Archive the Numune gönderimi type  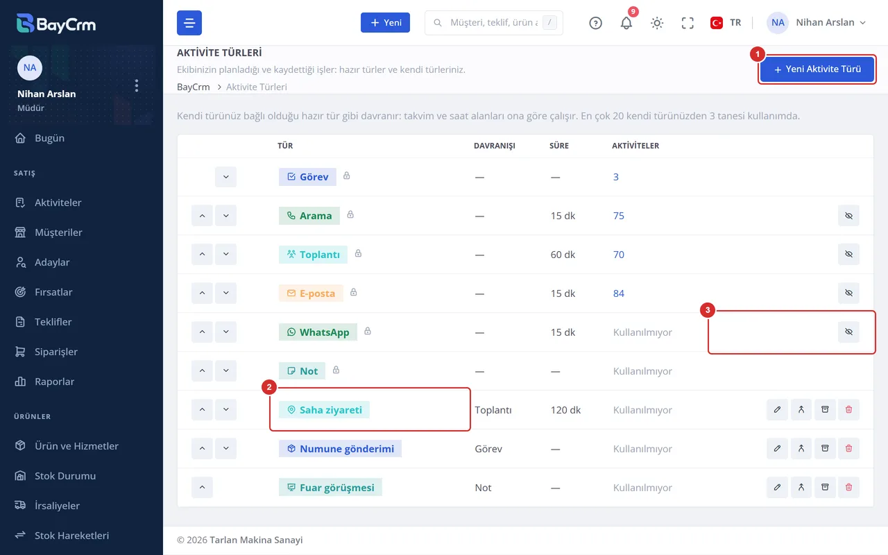825,449
